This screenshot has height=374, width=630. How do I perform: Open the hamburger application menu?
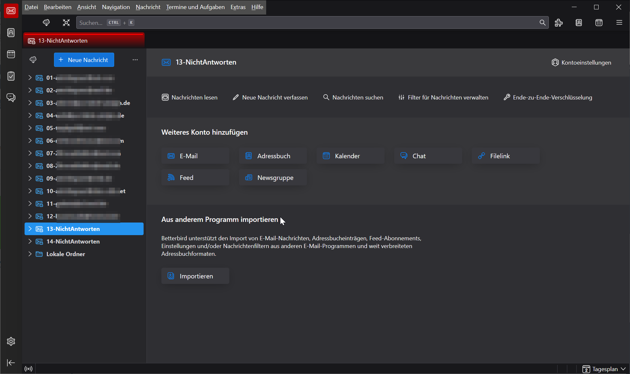[x=619, y=23]
